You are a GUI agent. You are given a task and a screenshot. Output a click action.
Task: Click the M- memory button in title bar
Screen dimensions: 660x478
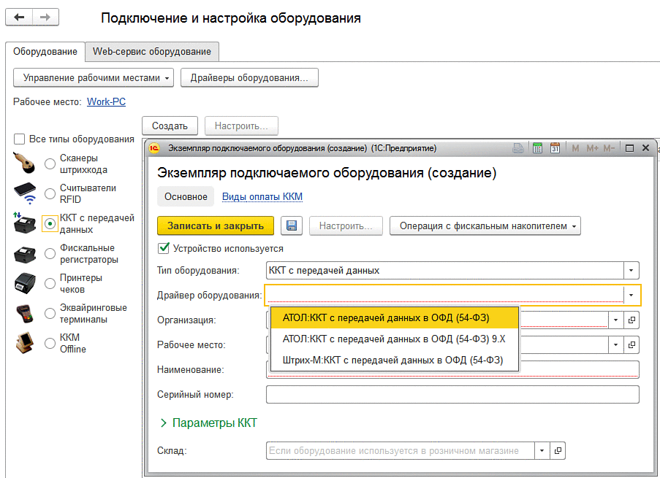pos(609,148)
